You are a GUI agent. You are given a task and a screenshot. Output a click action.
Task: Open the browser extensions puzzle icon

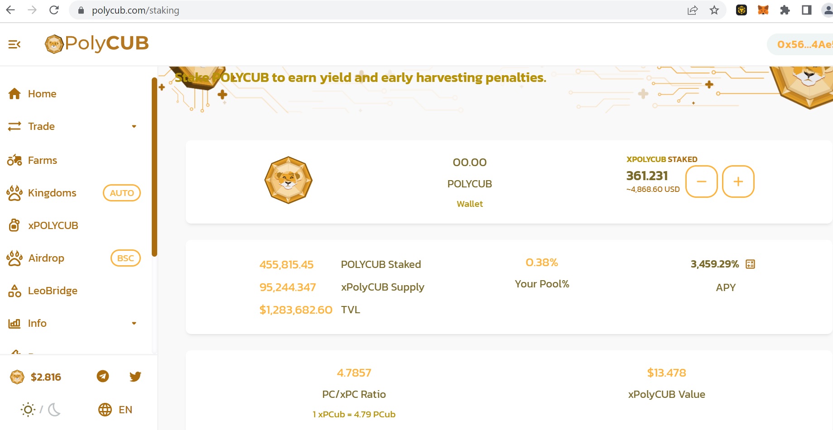pyautogui.click(x=785, y=10)
